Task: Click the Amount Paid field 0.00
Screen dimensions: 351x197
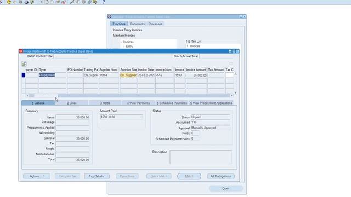Action: click(126, 117)
